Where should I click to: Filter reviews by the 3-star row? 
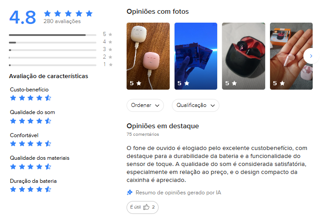pos(60,50)
